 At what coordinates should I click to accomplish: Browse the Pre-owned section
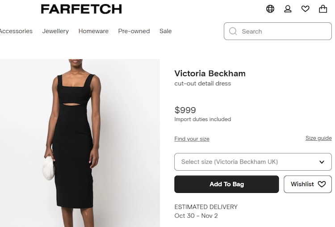tap(134, 31)
